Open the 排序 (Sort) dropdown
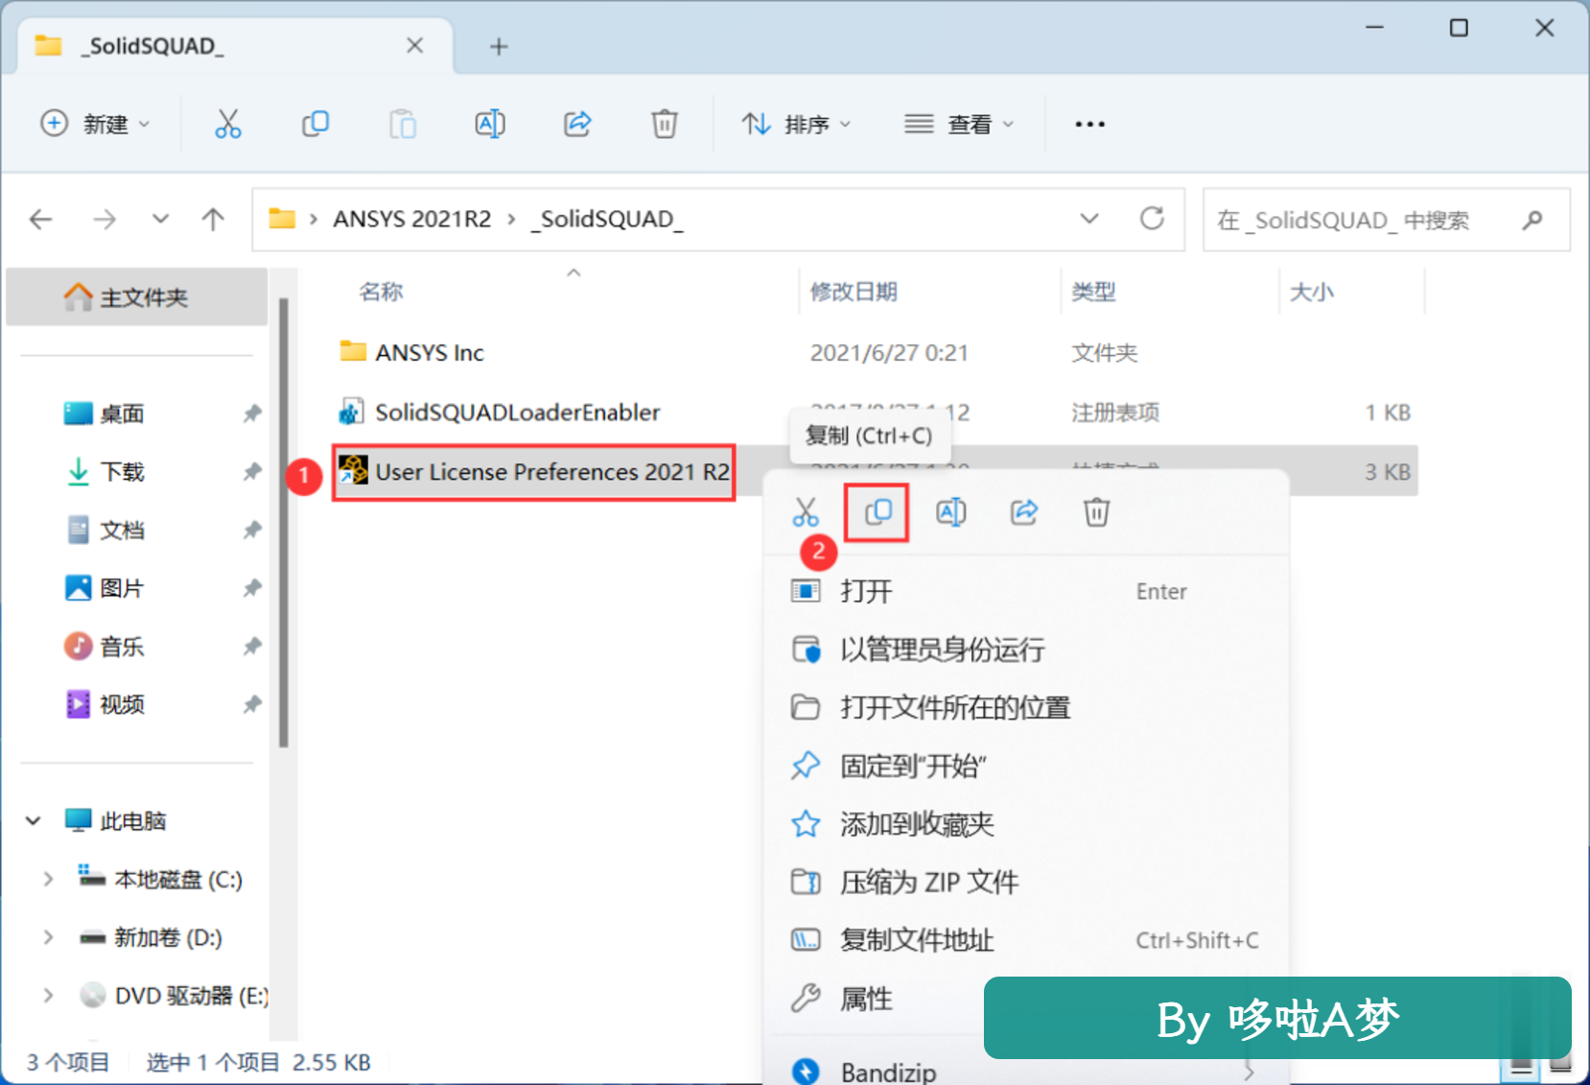This screenshot has height=1085, width=1590. click(x=796, y=124)
